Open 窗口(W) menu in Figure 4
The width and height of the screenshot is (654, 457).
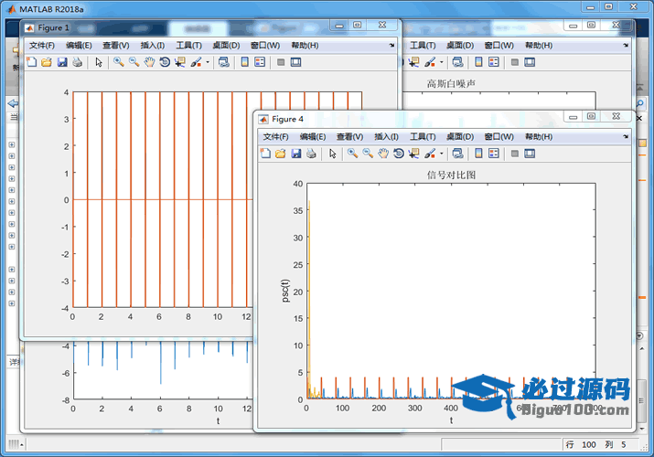click(499, 136)
